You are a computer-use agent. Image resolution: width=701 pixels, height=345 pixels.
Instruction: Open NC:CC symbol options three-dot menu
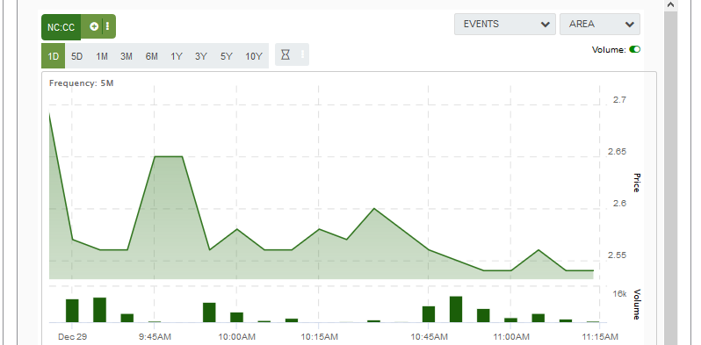(108, 26)
